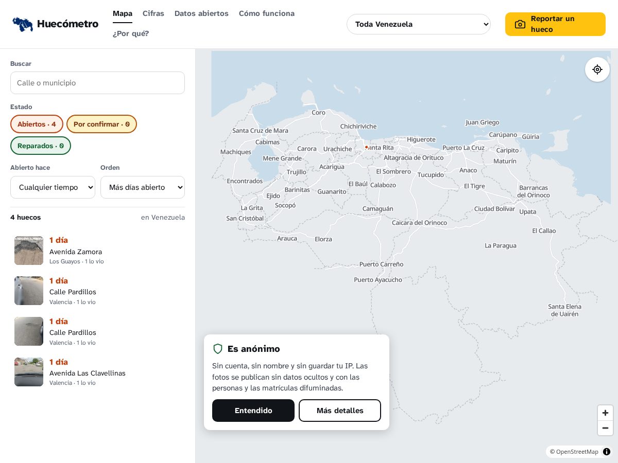Click Ciudad Bolívar label on map
618x463 pixels.
tap(494, 208)
